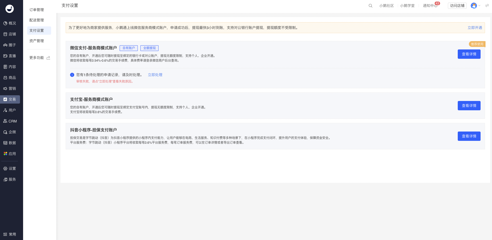Open 订单管理 order management menu
This screenshot has width=492, height=240.
point(37,10)
